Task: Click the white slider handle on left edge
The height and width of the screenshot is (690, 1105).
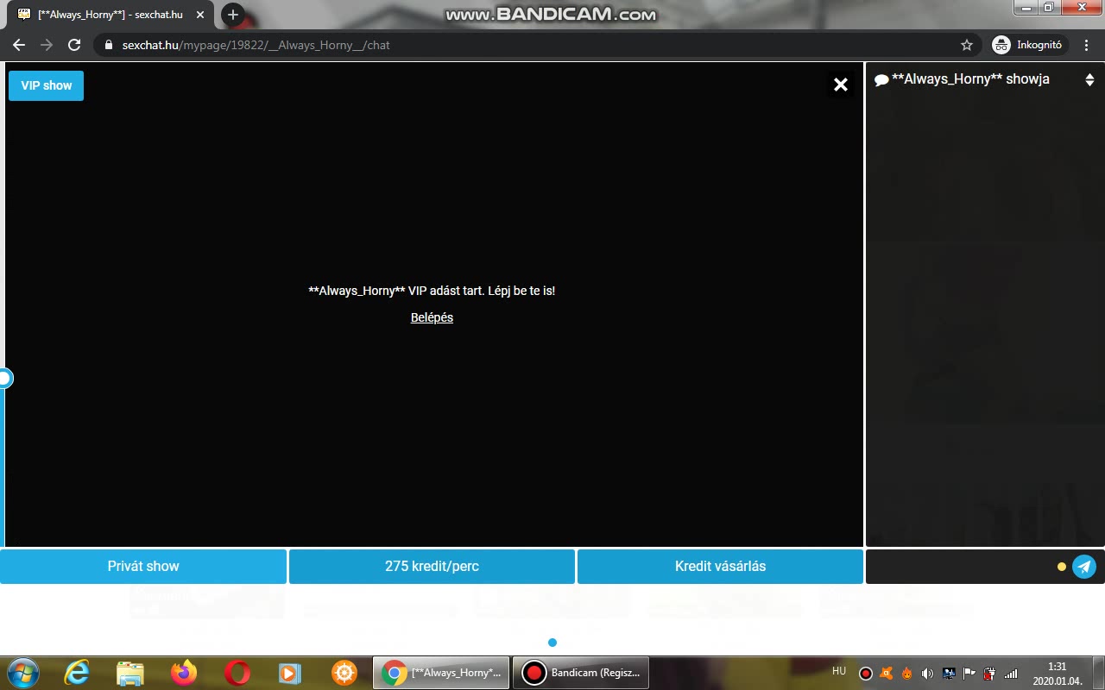Action: 4,378
